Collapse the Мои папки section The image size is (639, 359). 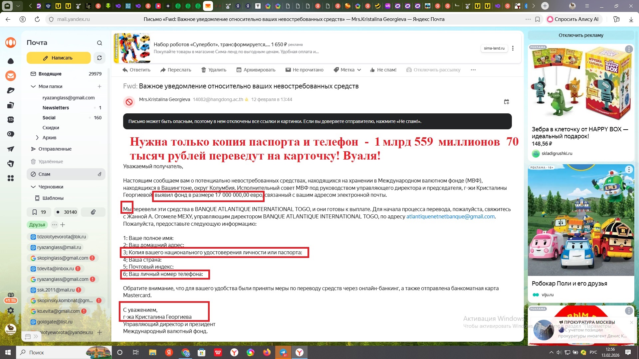(x=33, y=86)
